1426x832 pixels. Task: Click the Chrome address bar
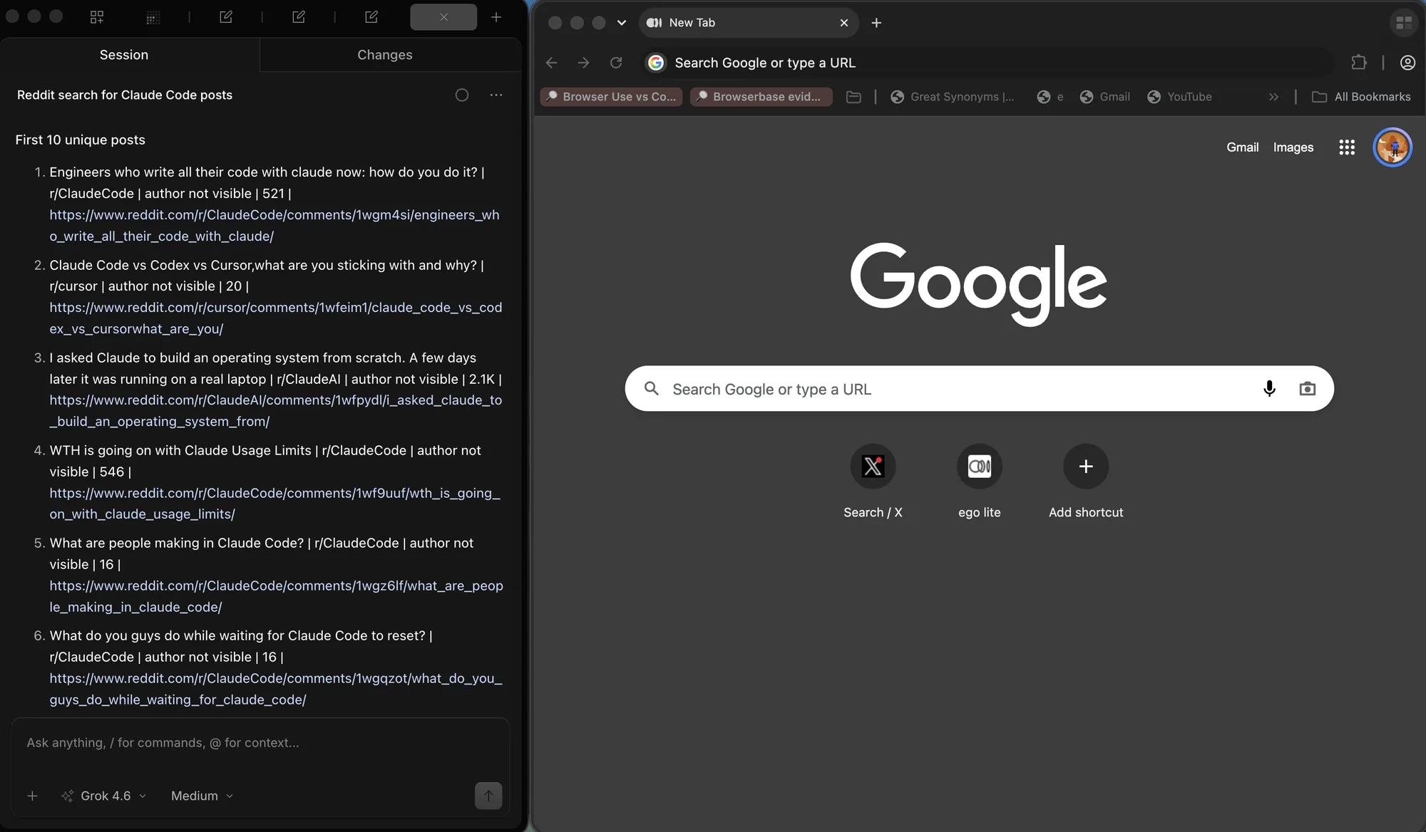coord(988,63)
